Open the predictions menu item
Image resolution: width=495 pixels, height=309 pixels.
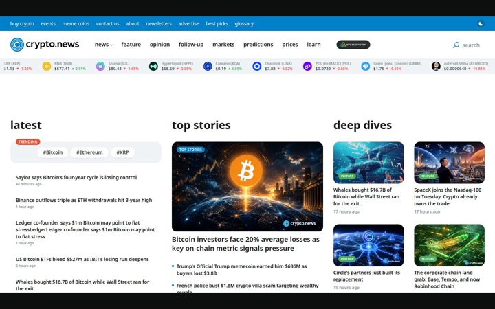(x=258, y=45)
